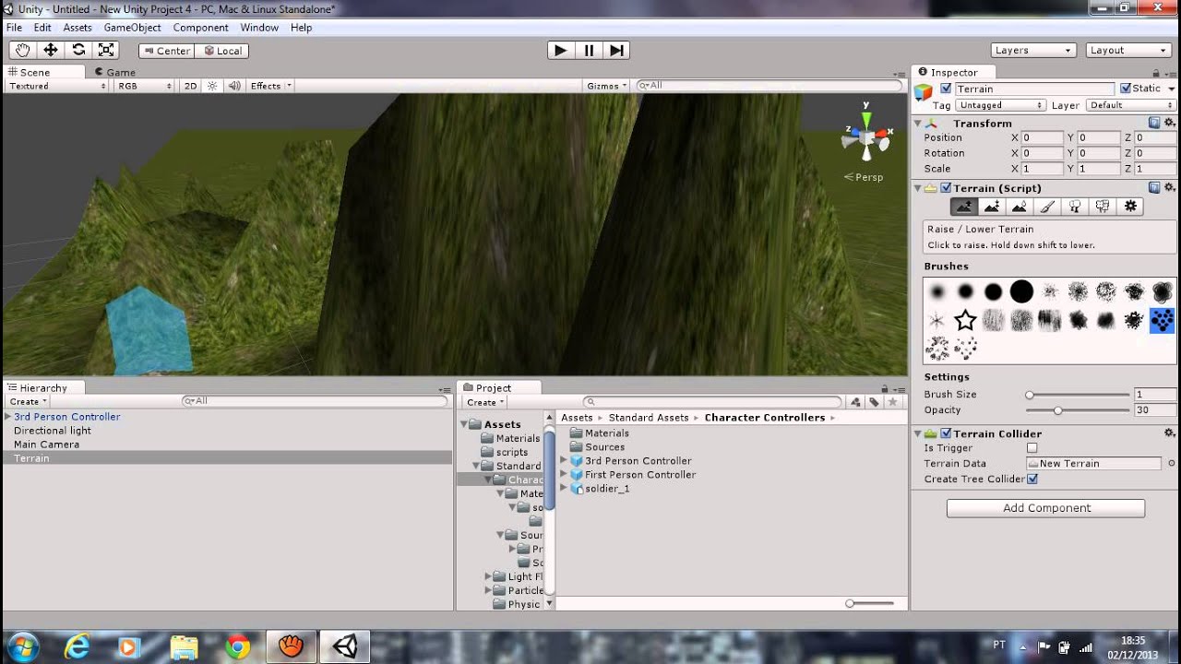
Task: Choose the Paint Height terrain tool
Action: (992, 207)
